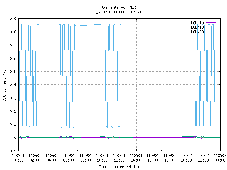Viewport: 227px width, 170px height.
Task: Click the 0.6 y-axis tick label
Action: [x=13, y=58]
